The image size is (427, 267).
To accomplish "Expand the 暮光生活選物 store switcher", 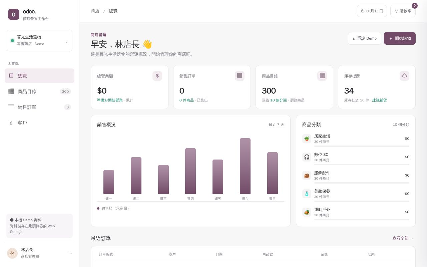I will [x=39, y=40].
